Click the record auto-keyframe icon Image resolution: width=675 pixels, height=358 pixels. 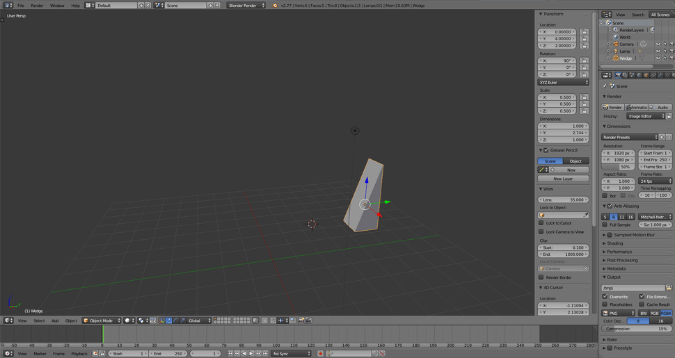(x=320, y=354)
